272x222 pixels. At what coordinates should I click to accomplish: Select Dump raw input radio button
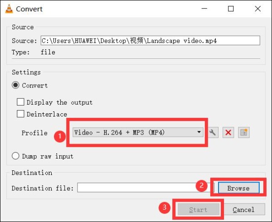click(15, 156)
